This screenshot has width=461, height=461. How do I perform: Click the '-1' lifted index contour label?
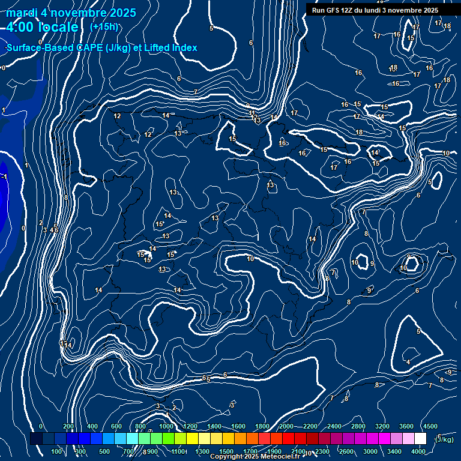[x=4, y=176]
